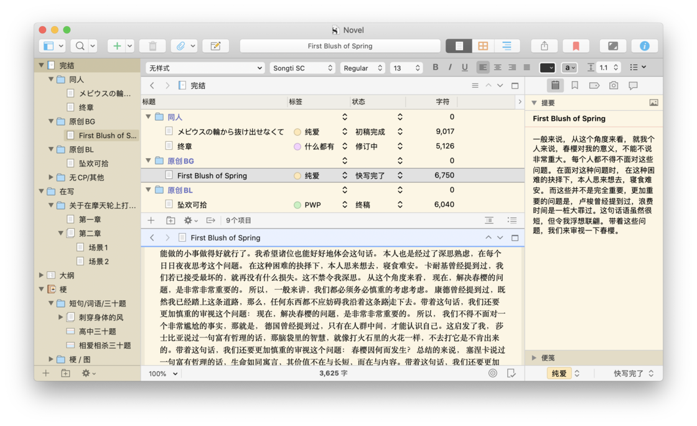Expand the 便笺 section in inspector
Screen dimensions: 697x426
click(x=534, y=357)
